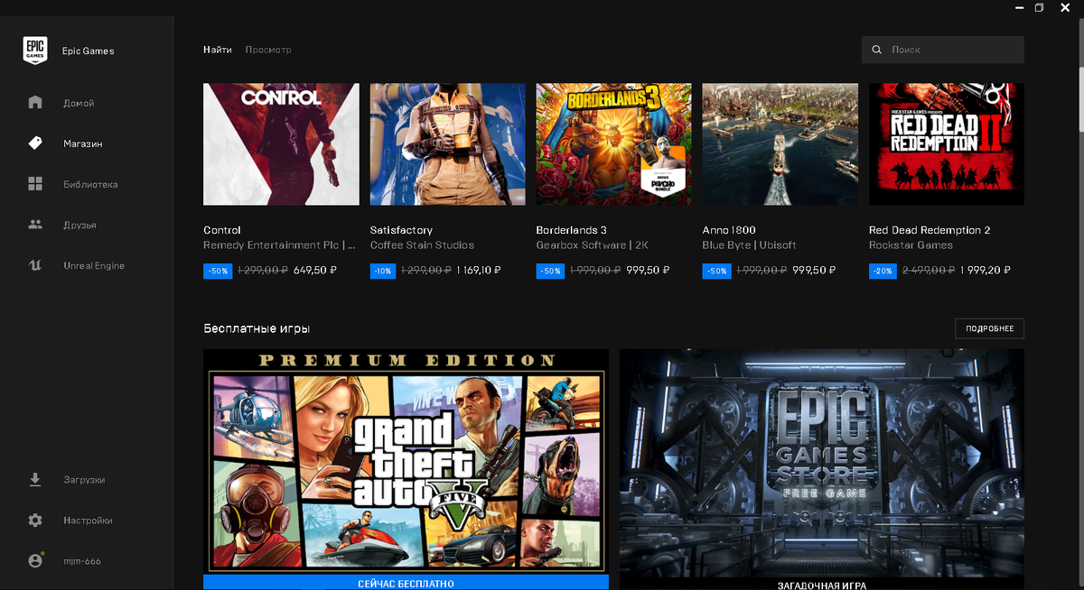Click the Бесплатные игры heading
The image size is (1084, 590).
(x=257, y=329)
